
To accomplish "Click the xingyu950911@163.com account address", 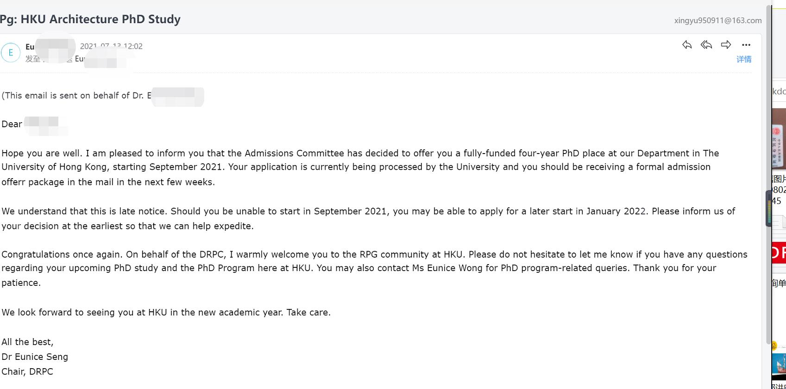I will tap(717, 20).
